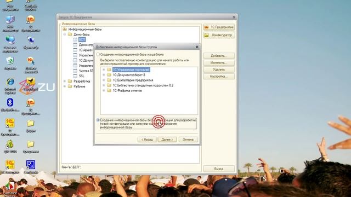Click the 'Выход' button

tap(219, 169)
